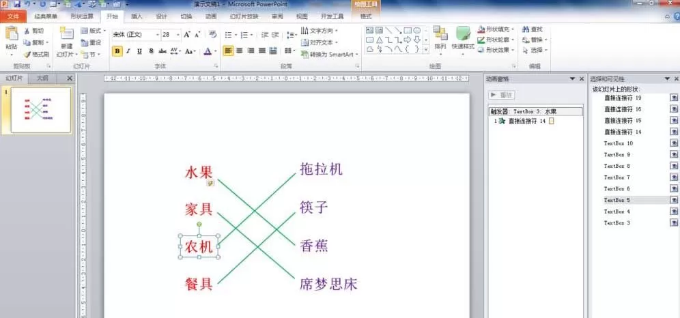Select the rectangle shape in shapes gallery
The width and height of the screenshot is (680, 318).
tap(408, 30)
